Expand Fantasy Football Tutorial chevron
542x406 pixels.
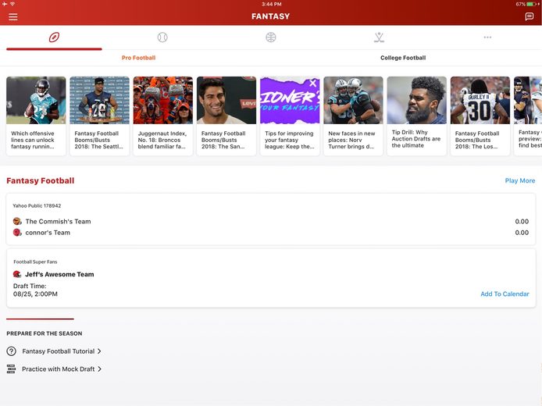pos(99,351)
